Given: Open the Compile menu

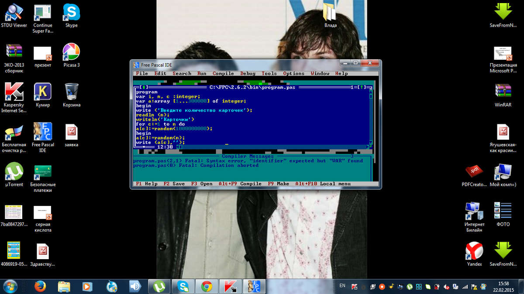Looking at the screenshot, I should pos(223,74).
